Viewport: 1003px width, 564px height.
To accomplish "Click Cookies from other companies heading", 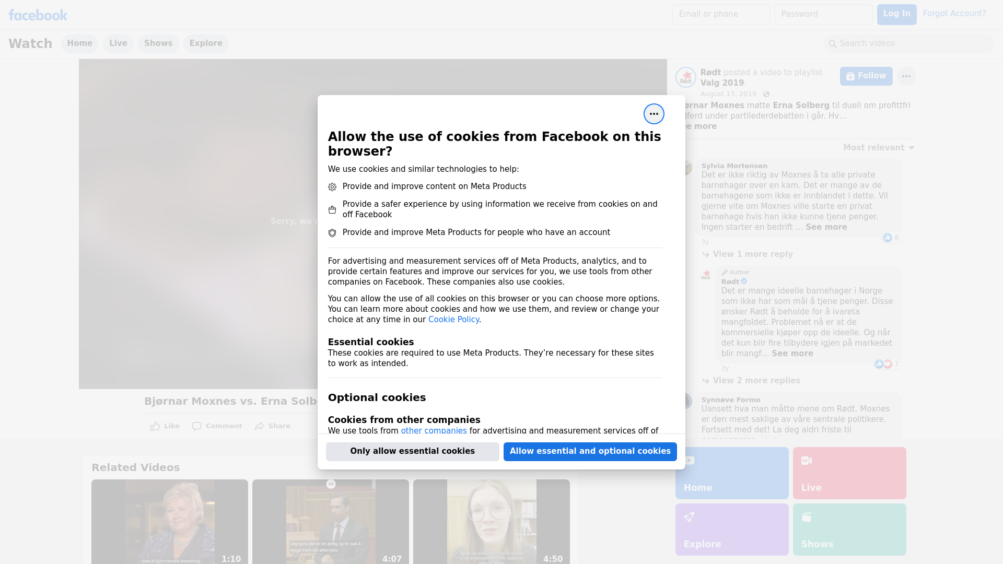I will pyautogui.click(x=404, y=420).
